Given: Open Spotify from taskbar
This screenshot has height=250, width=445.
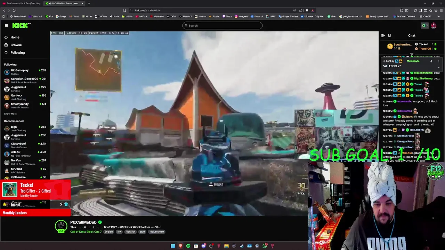Looking at the screenshot, I should (x=188, y=246).
